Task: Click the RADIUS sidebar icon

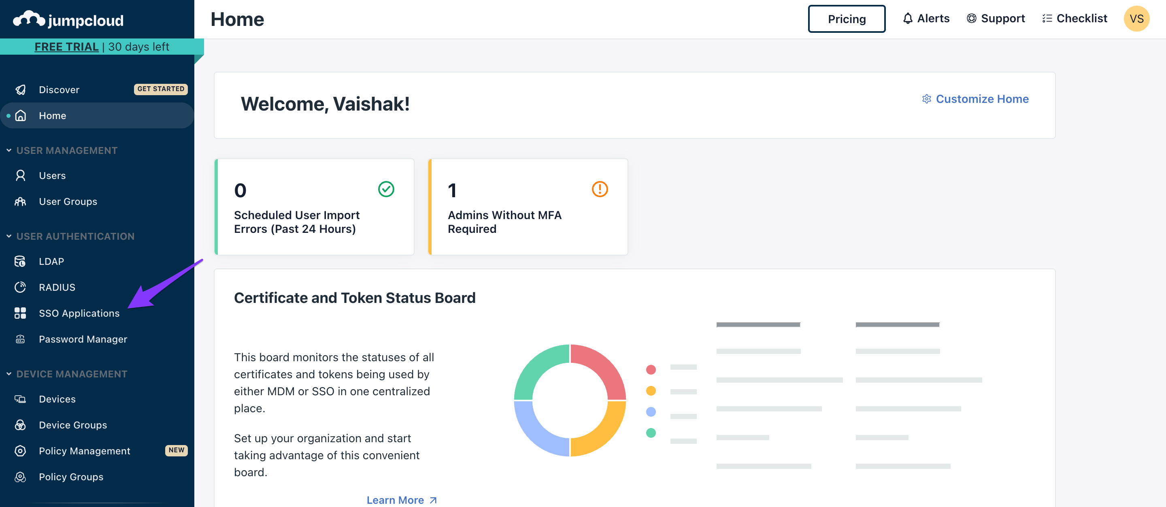Action: [20, 288]
